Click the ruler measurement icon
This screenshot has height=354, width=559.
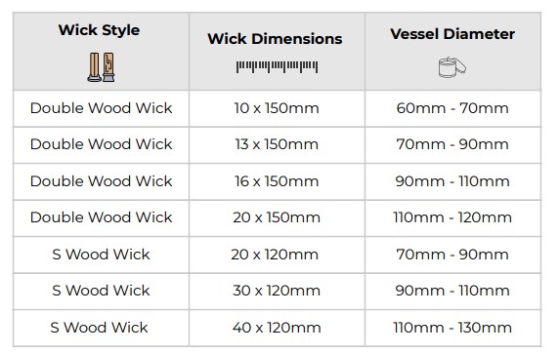pos(277,67)
